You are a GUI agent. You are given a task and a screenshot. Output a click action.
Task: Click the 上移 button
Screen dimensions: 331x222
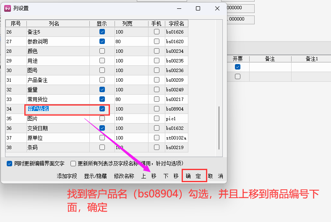(x=149, y=176)
